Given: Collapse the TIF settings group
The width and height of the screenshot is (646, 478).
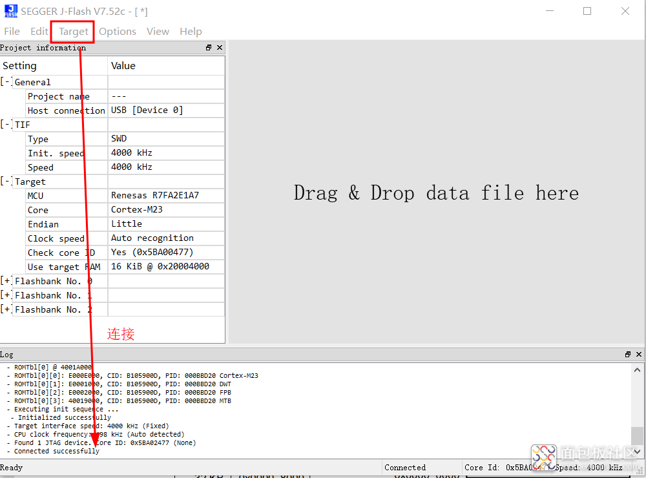Looking at the screenshot, I should pos(6,125).
